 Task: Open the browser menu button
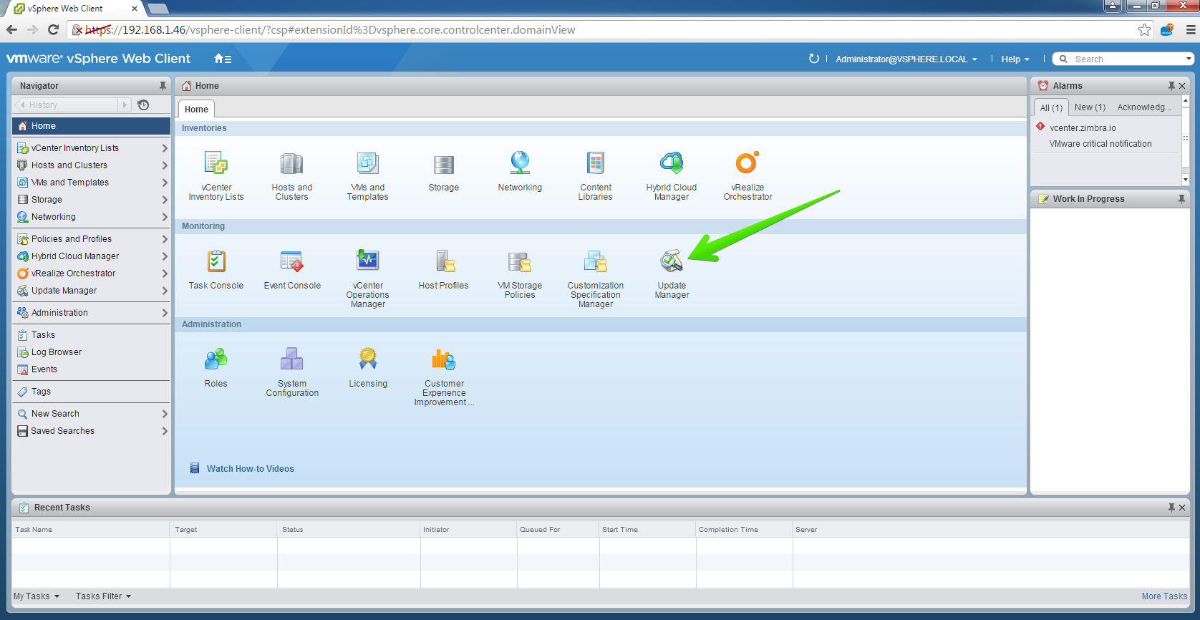pyautogui.click(x=1191, y=30)
